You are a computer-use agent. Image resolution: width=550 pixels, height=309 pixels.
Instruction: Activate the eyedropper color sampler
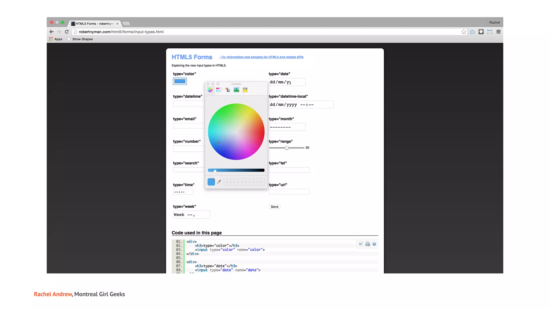pos(219,182)
